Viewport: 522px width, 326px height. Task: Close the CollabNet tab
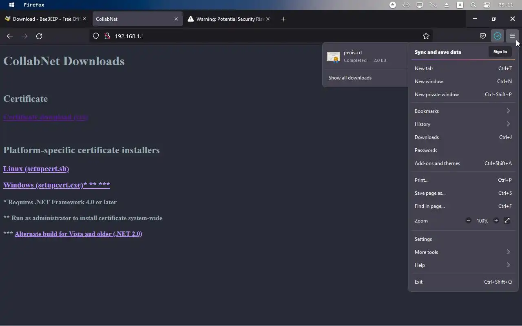click(x=176, y=19)
